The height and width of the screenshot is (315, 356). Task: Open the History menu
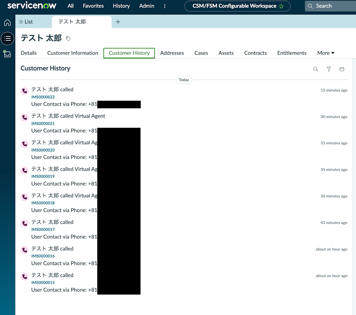click(121, 6)
